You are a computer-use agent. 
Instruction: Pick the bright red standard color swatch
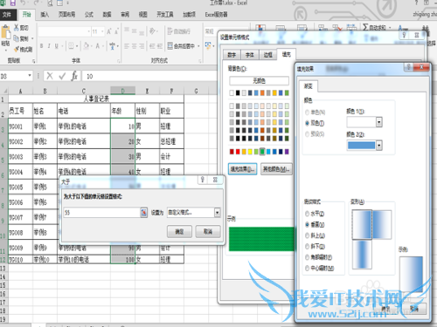coord(238,152)
